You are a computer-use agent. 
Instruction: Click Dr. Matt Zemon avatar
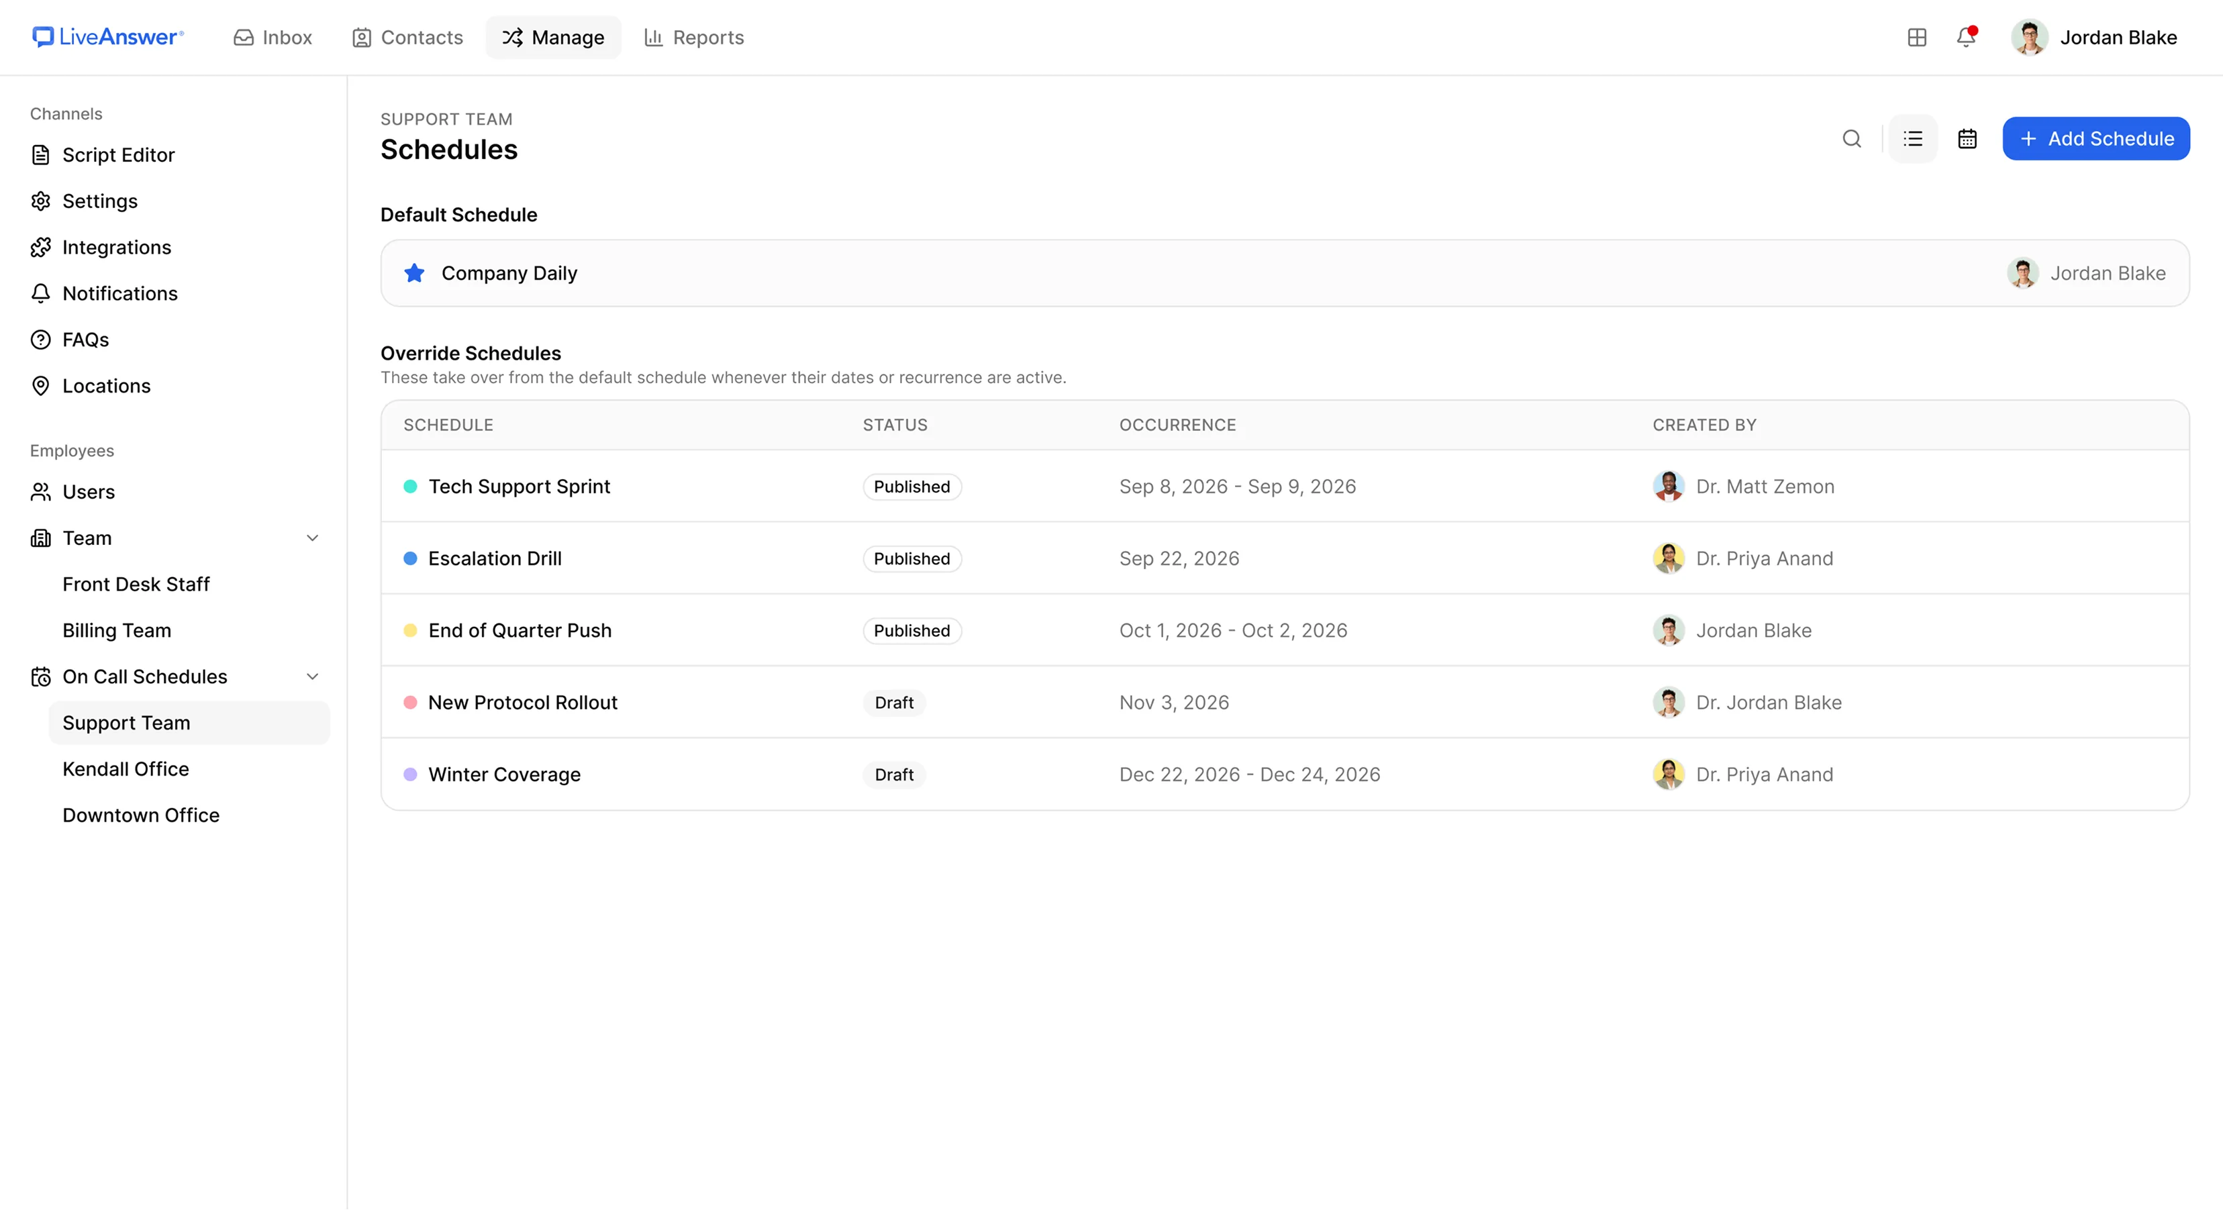pos(1668,487)
